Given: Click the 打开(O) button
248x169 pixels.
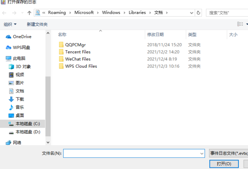Looking at the screenshot, I should coord(224,164).
